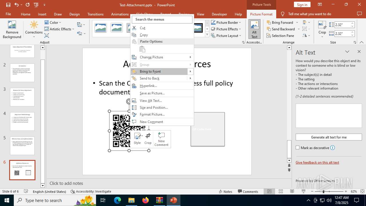Click the Compress Pictures icon
This screenshot has height=206, width=366.
[x=47, y=35]
